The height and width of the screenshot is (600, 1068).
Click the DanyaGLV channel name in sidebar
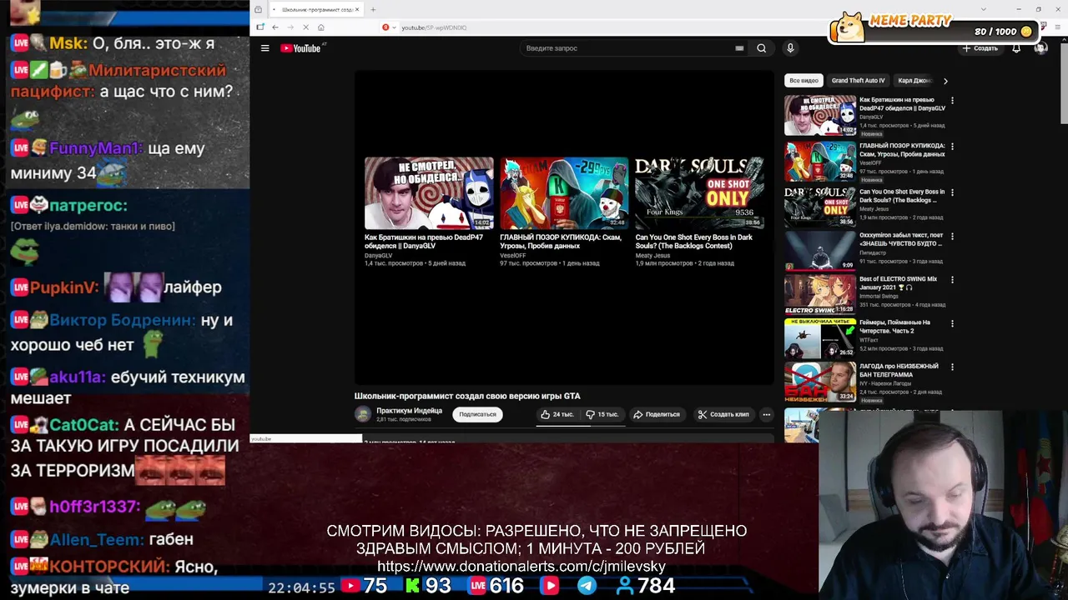pos(871,117)
